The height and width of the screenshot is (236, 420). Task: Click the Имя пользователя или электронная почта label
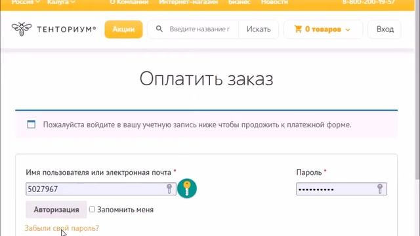coord(98,172)
